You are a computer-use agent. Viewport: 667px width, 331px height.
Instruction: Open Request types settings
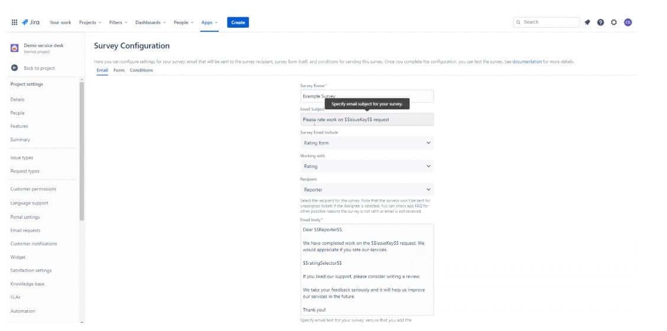[25, 171]
